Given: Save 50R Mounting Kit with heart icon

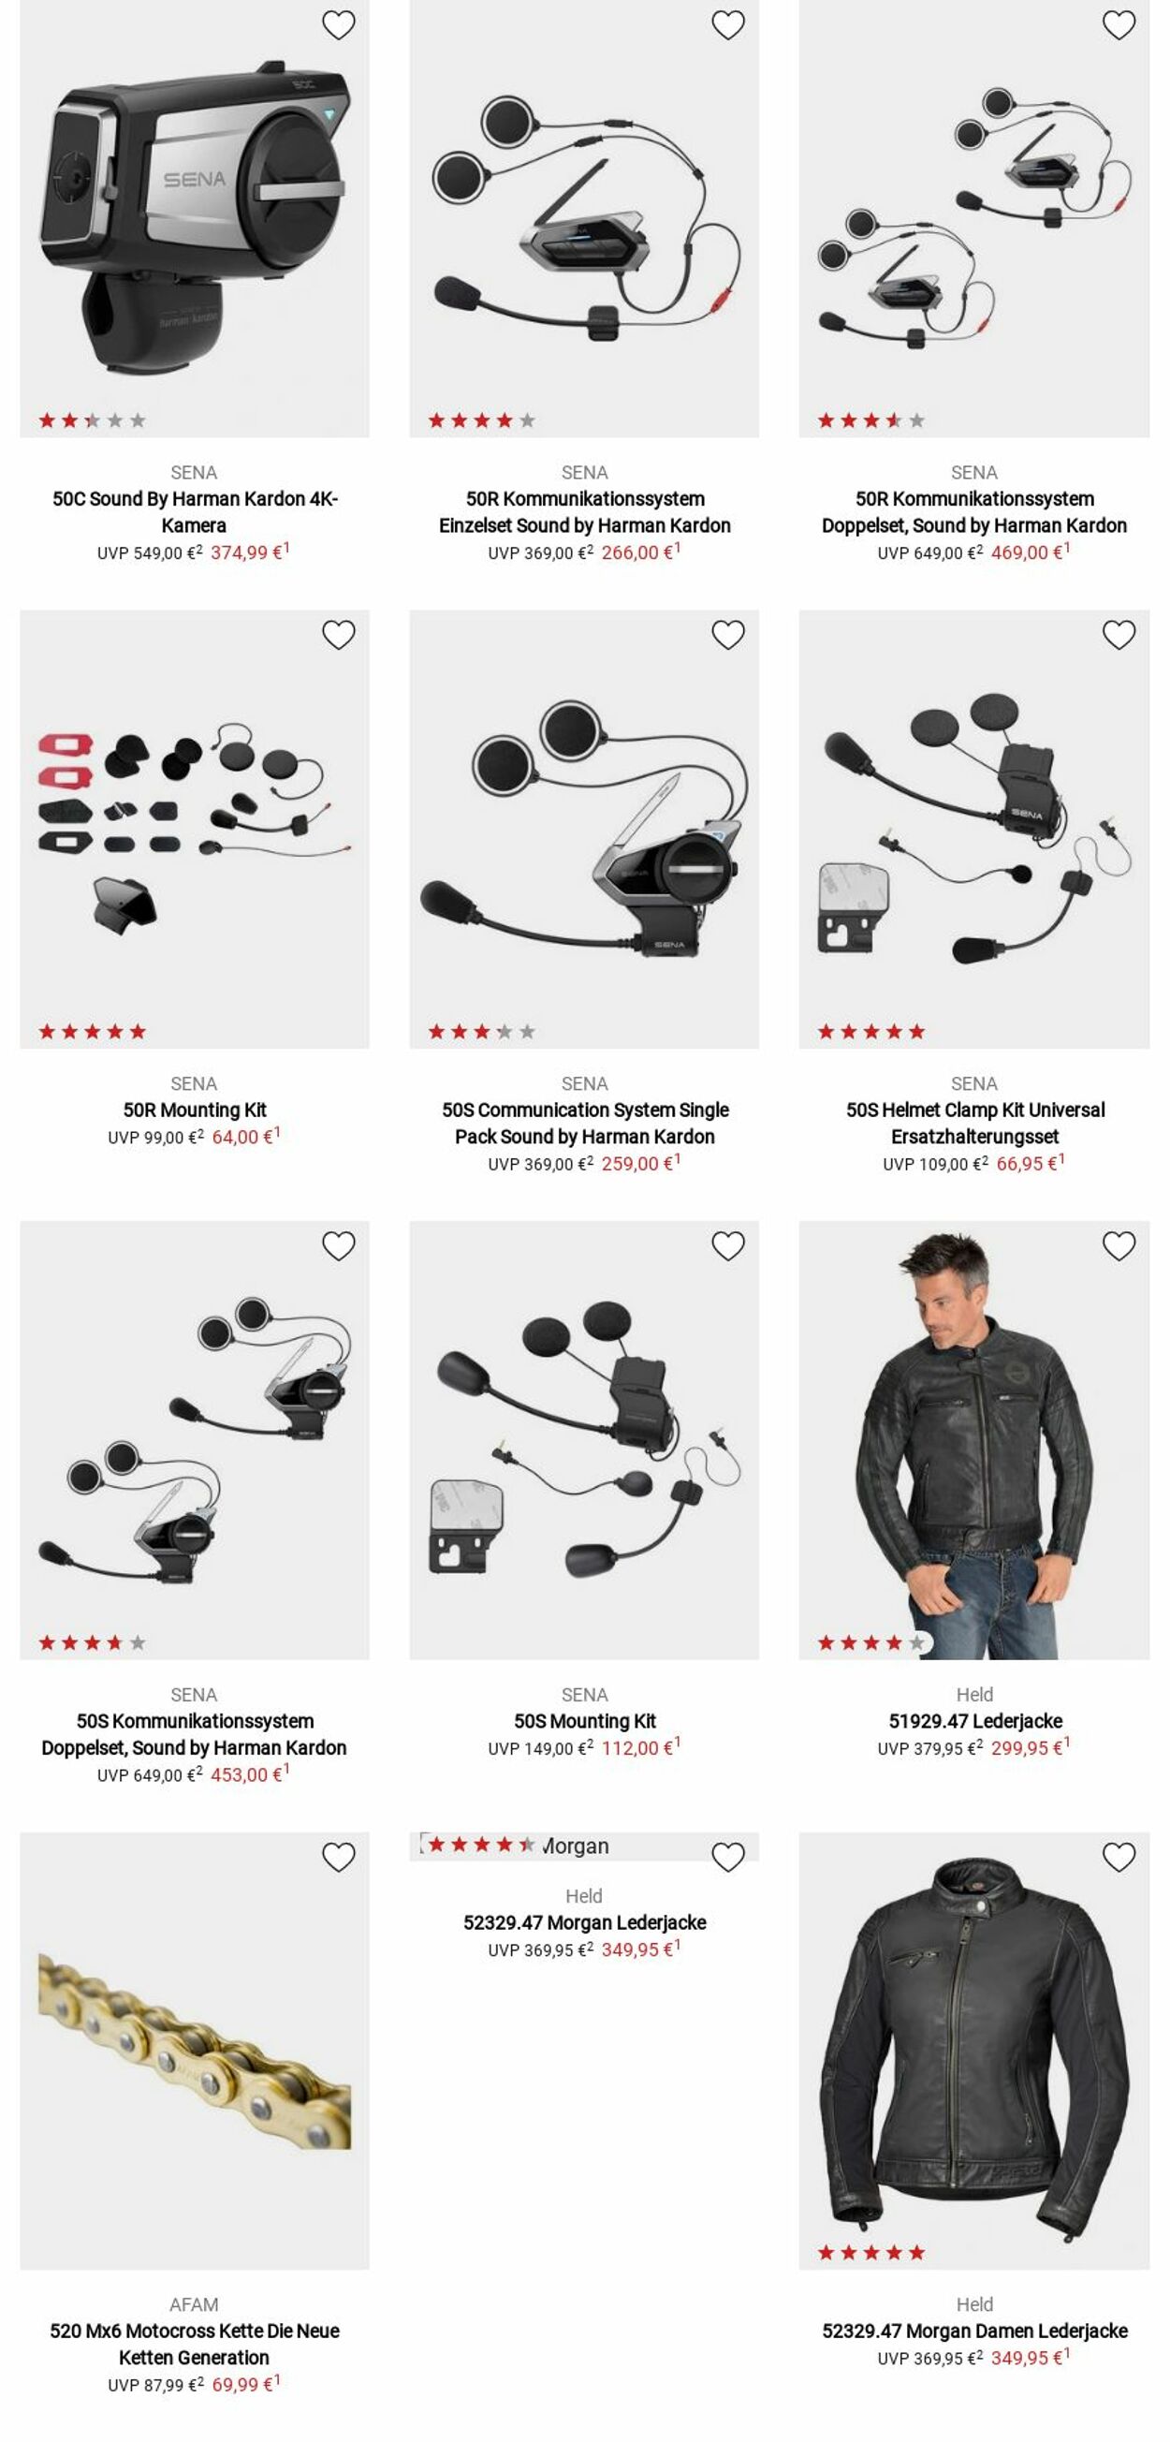Looking at the screenshot, I should tap(338, 635).
